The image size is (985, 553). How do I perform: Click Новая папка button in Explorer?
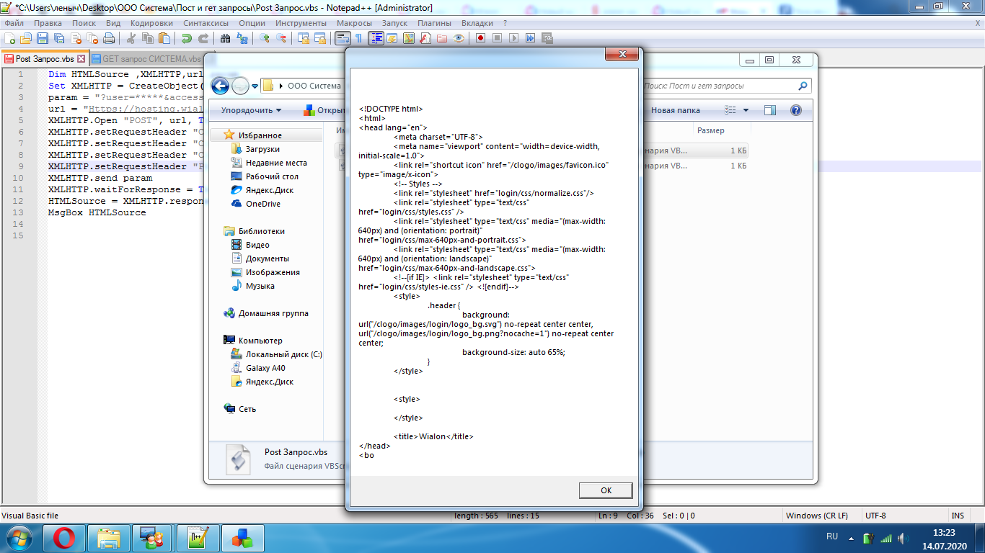point(675,110)
